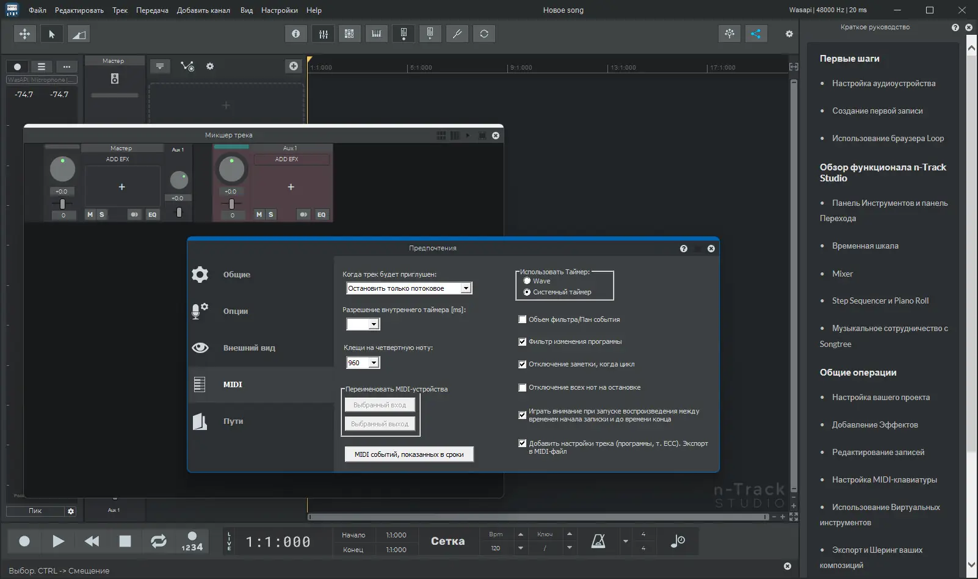Click the metronome icon in transport bar
Image resolution: width=978 pixels, height=579 pixels.
click(598, 541)
